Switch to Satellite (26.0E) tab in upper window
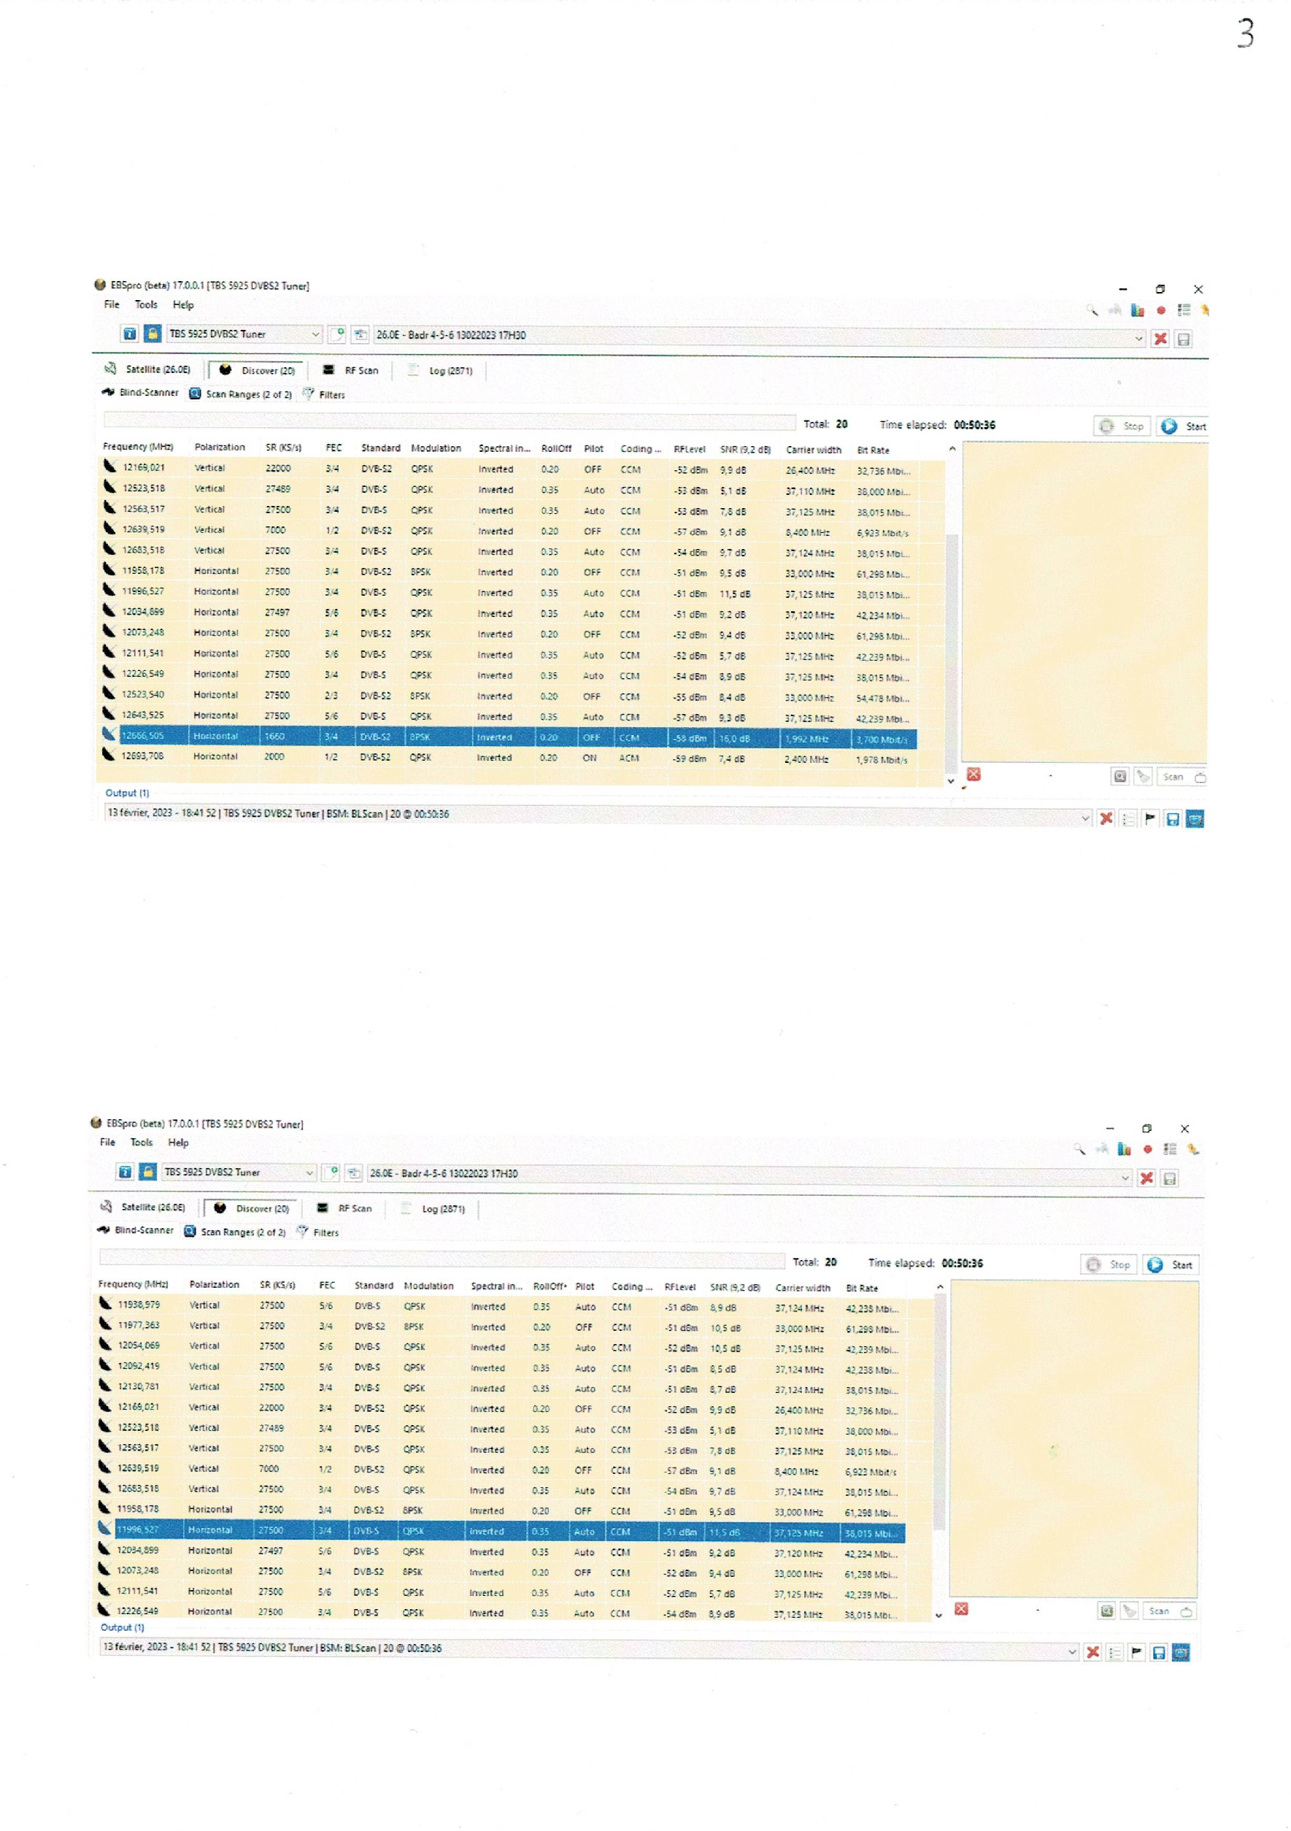 pyautogui.click(x=147, y=369)
